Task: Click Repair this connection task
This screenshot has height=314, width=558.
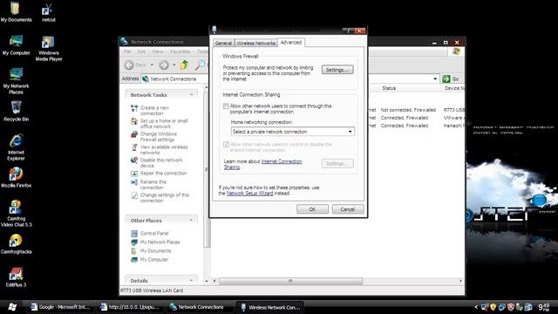Action: 163,174
